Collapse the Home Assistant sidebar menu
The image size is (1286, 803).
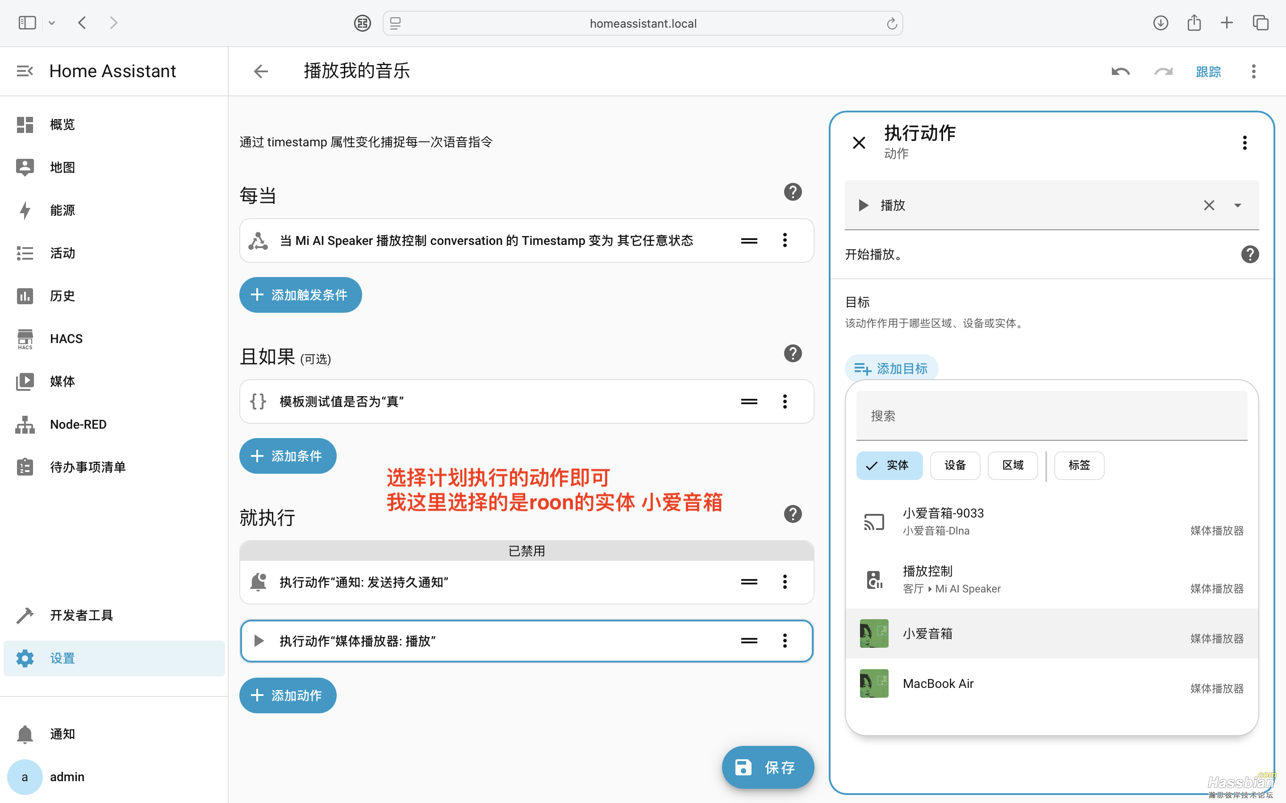tap(25, 71)
